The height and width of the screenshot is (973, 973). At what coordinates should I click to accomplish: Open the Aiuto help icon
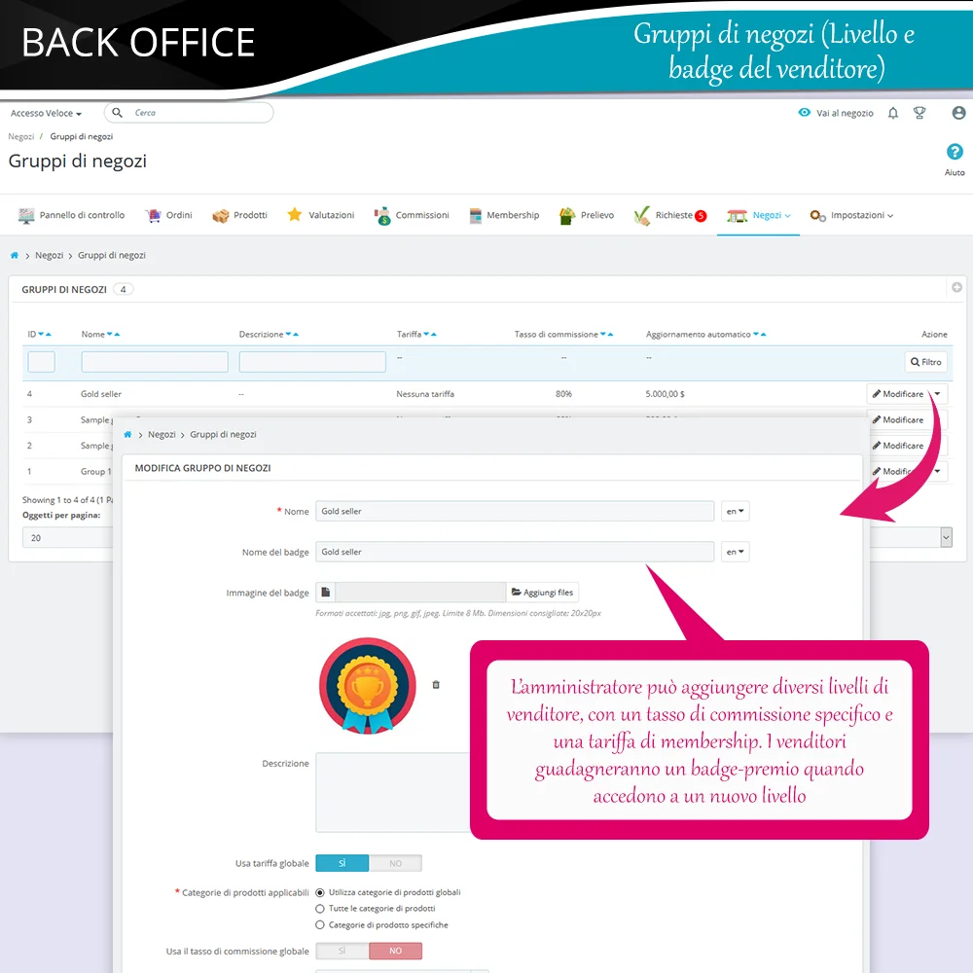[955, 153]
